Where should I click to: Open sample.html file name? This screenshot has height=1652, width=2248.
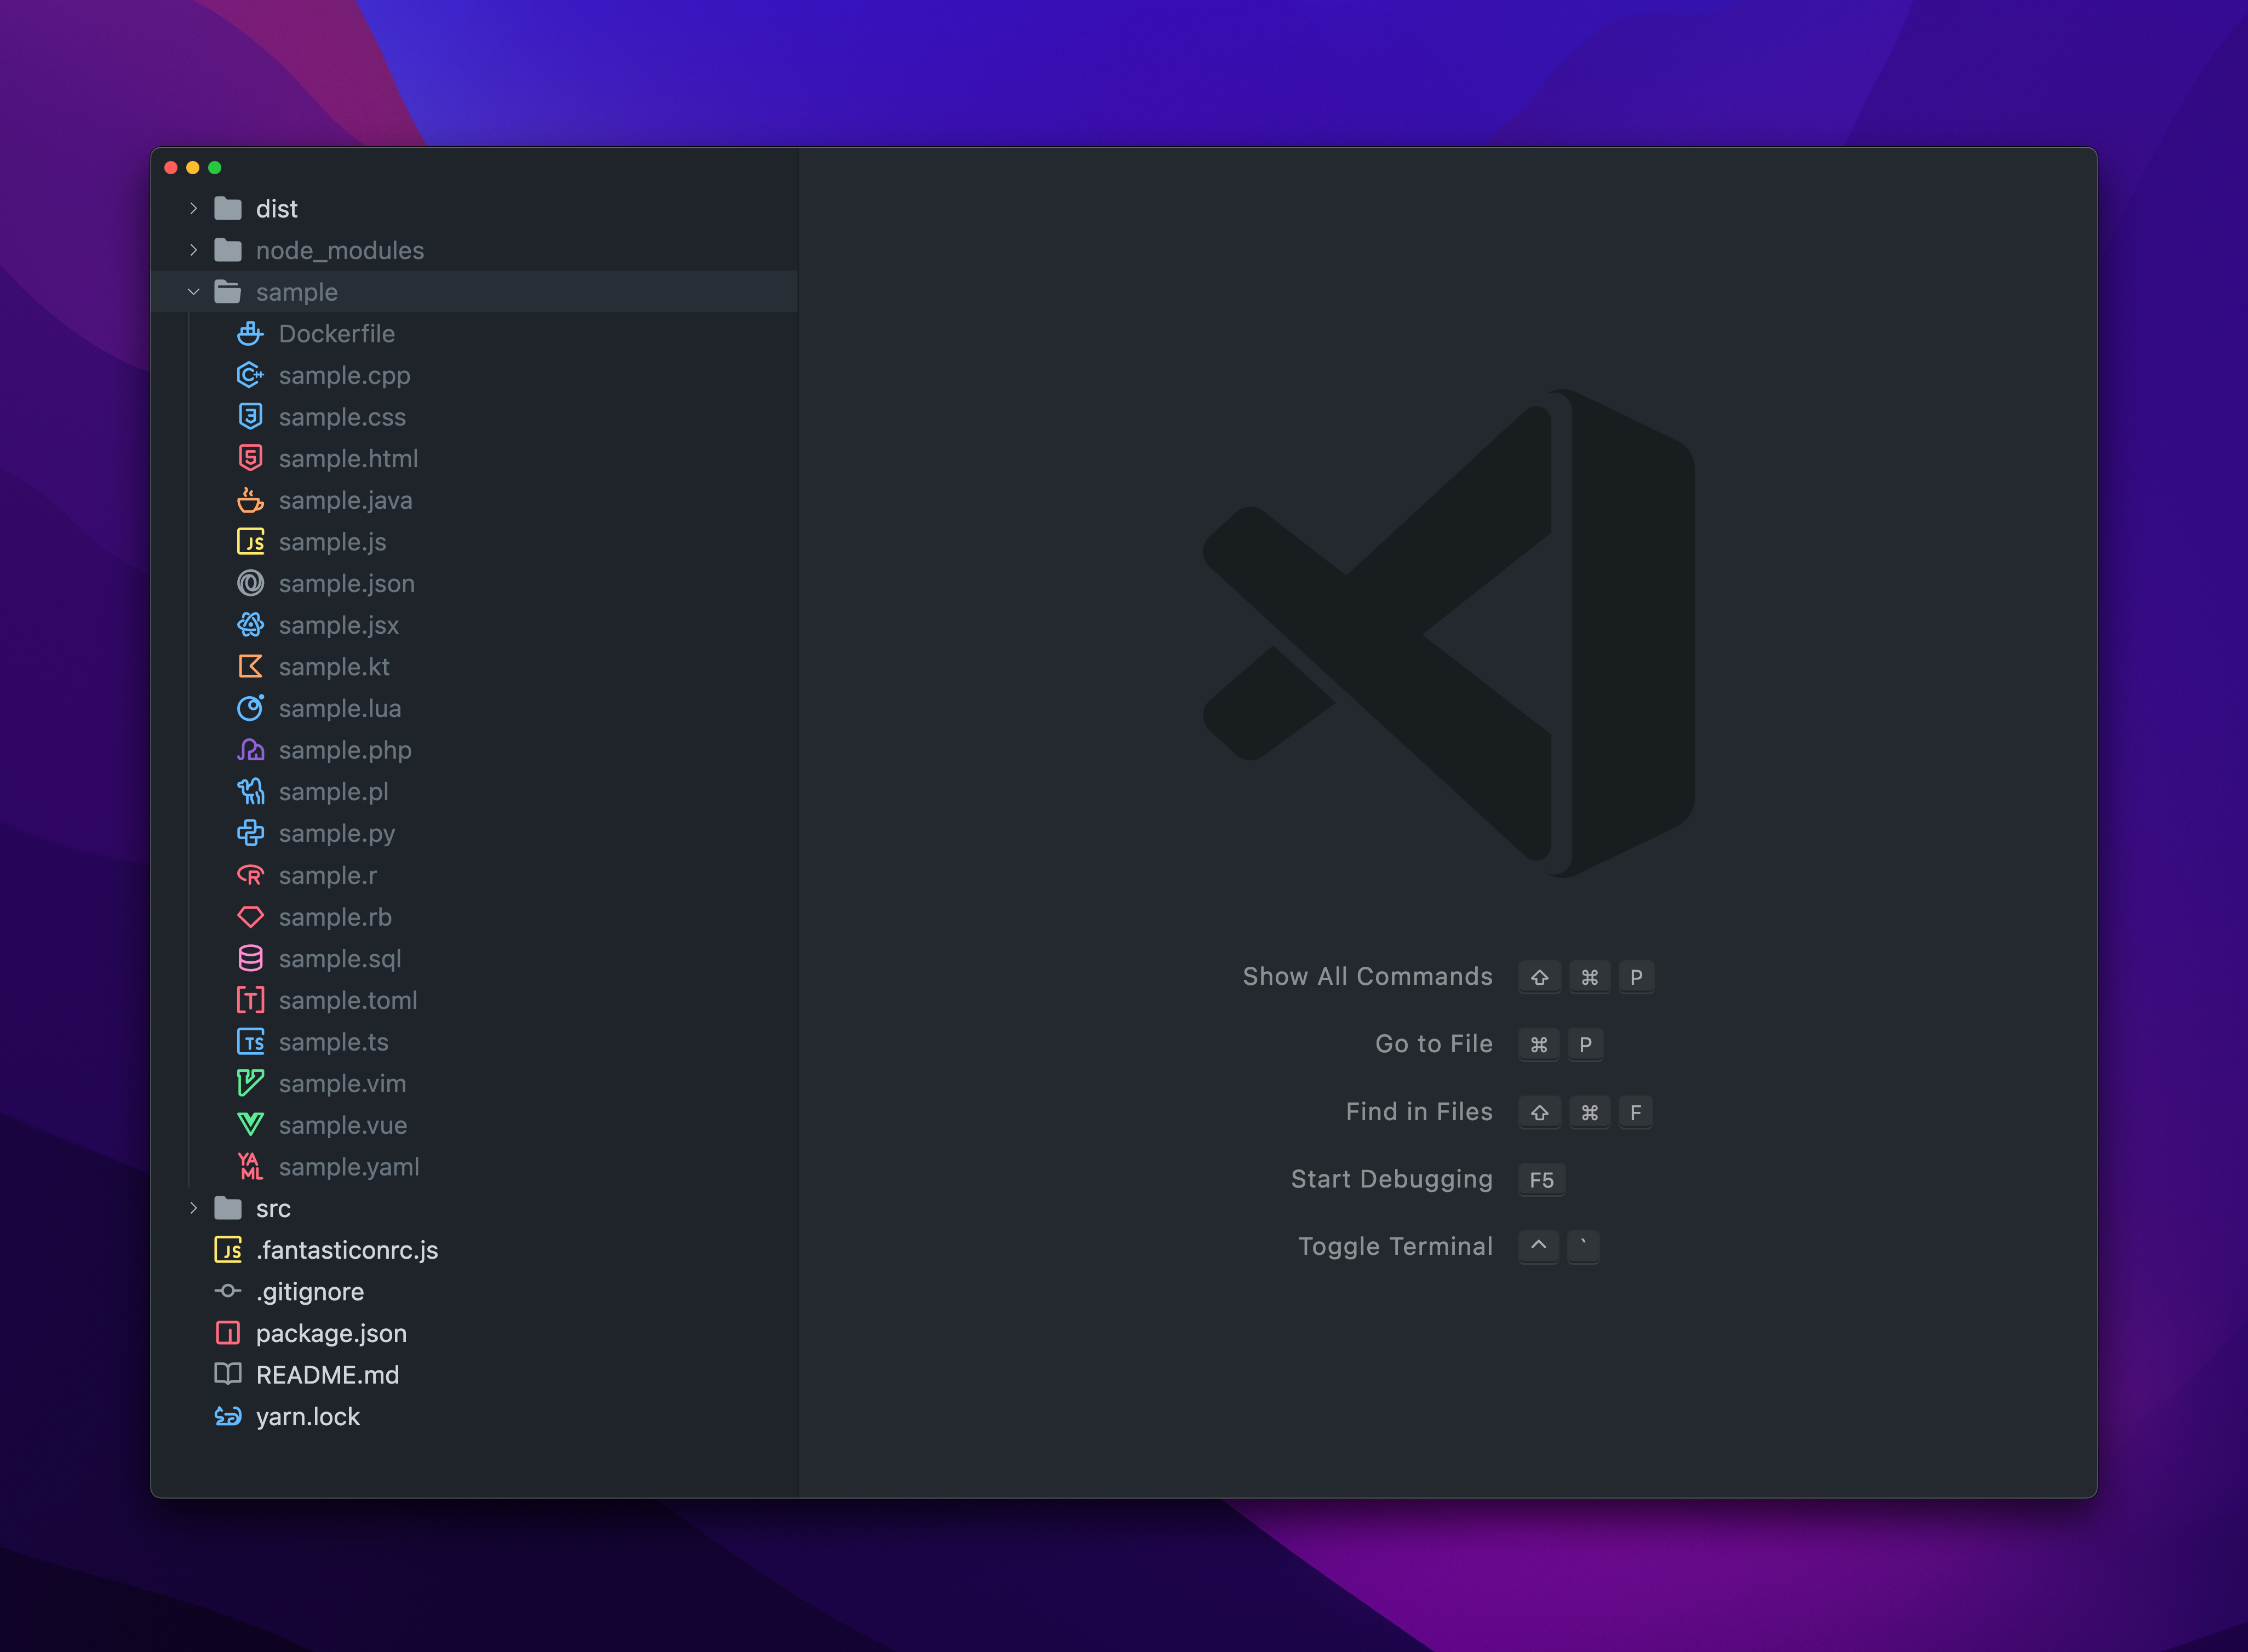click(349, 458)
